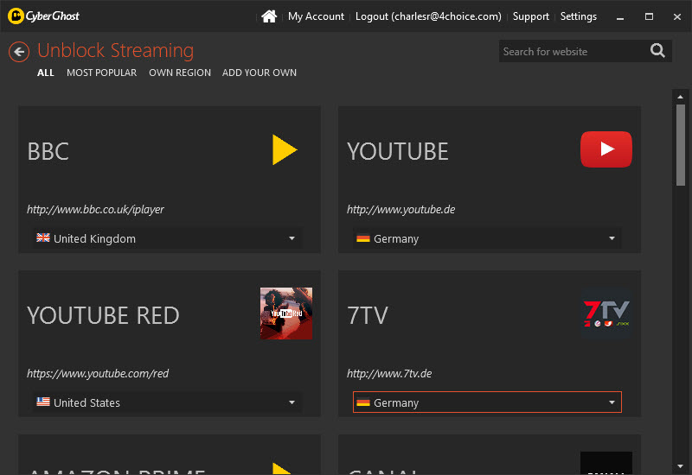The width and height of the screenshot is (692, 475).
Task: Click the YOUTUBE tile title
Action: [398, 152]
